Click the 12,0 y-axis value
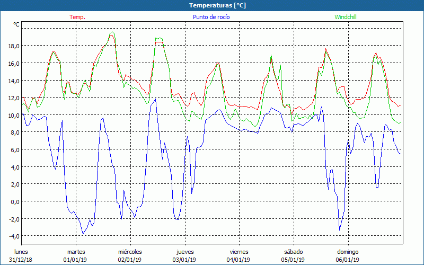Screen dimensions: 424x265 click(x=14, y=98)
